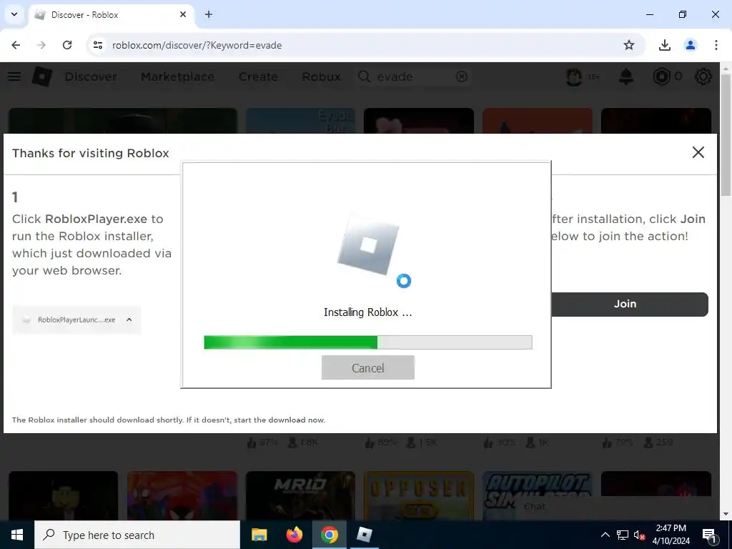Screen dimensions: 732x549
Task: Click the address bar URL
Action: tap(197, 45)
